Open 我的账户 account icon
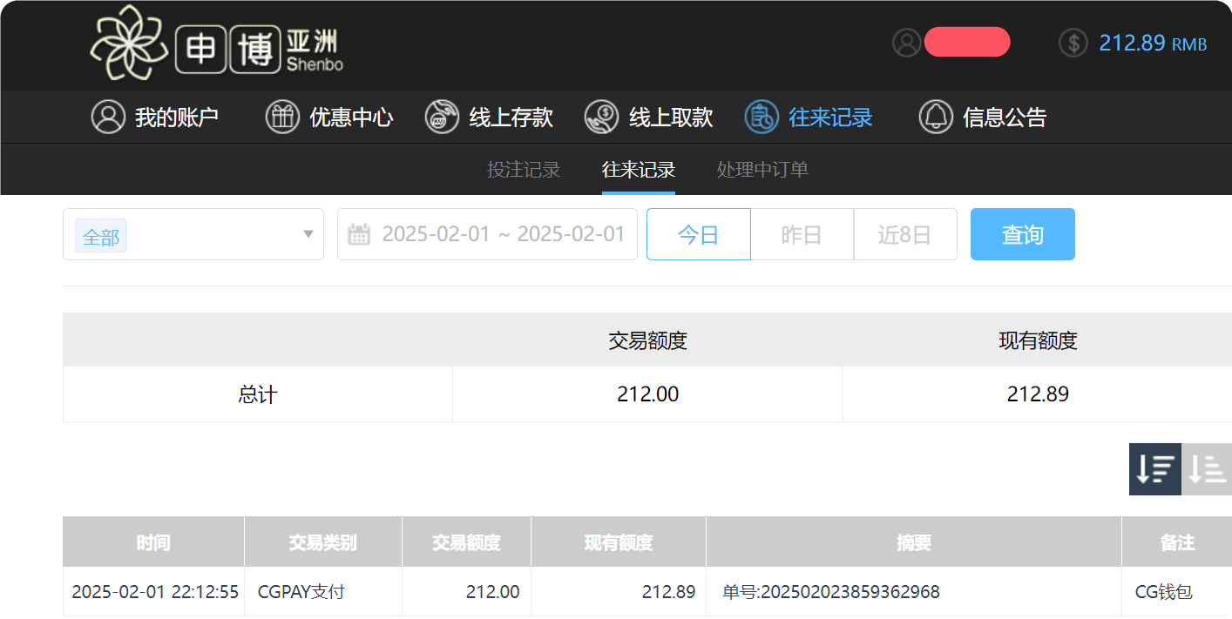Screen dimensions: 1232x619 coord(108,117)
